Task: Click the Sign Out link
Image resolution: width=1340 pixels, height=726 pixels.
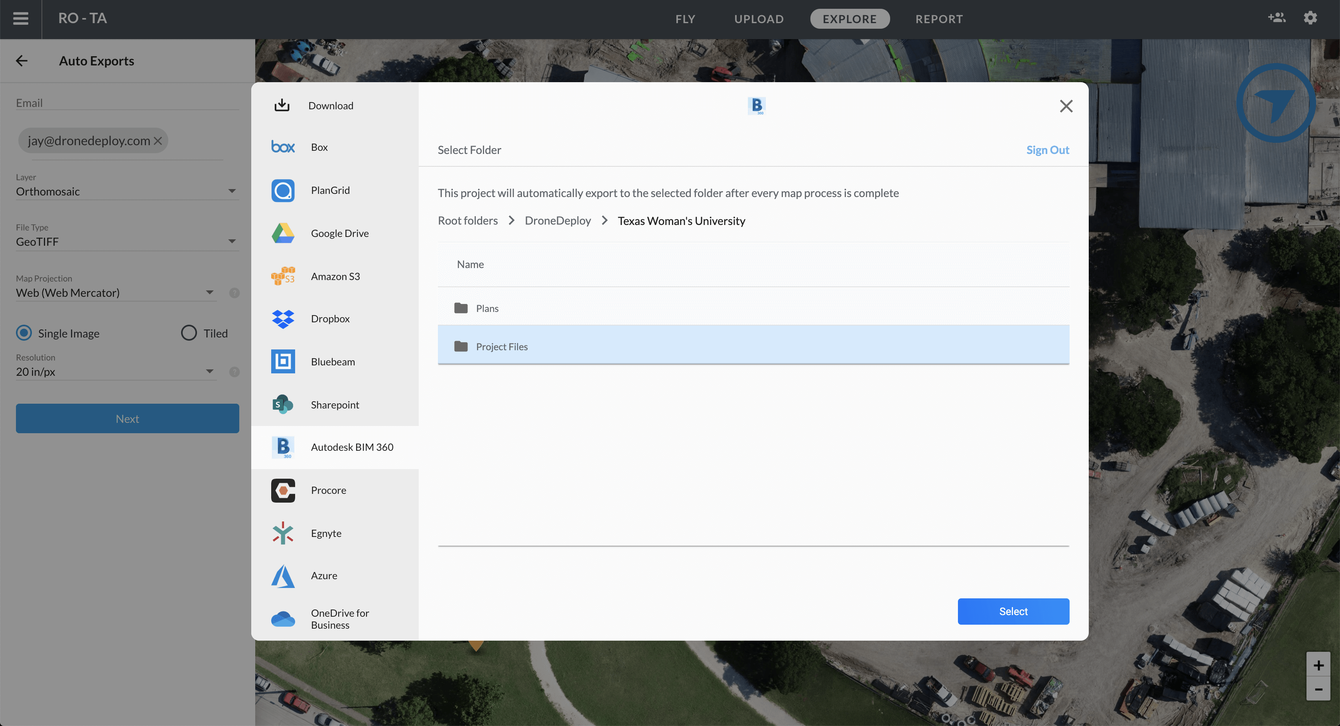Action: click(1048, 150)
